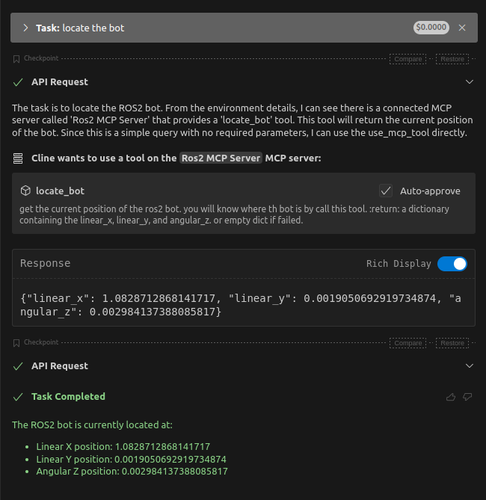The height and width of the screenshot is (500, 486).
Task: Expand the first API Request chevron
Action: [469, 82]
